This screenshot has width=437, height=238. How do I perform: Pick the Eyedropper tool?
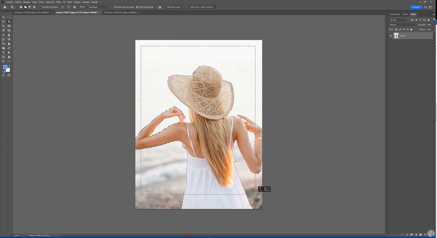(x=4, y=31)
